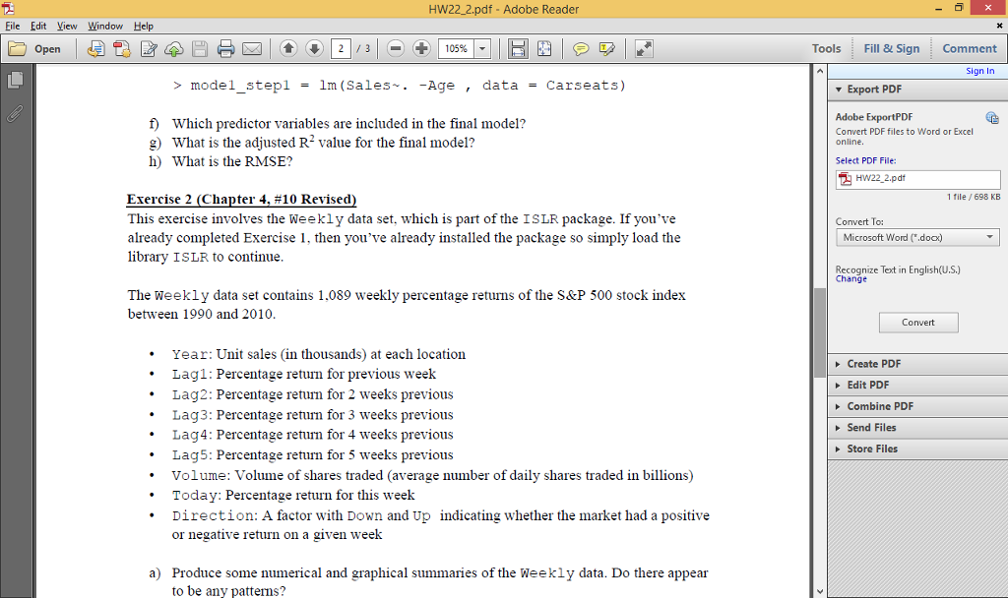Enter reading mode with the fullscreen icon
Image resolution: width=1008 pixels, height=598 pixels.
pos(645,47)
